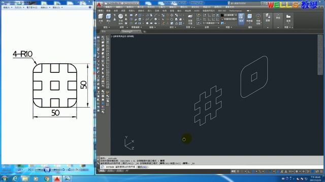
Task: Toggle clean screen in status bar
Action: [317, 171]
